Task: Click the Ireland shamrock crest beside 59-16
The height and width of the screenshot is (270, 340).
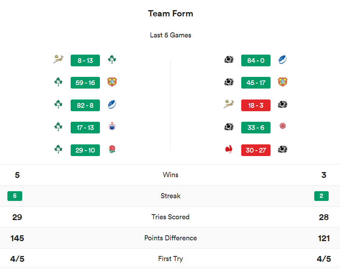Action: click(x=58, y=82)
